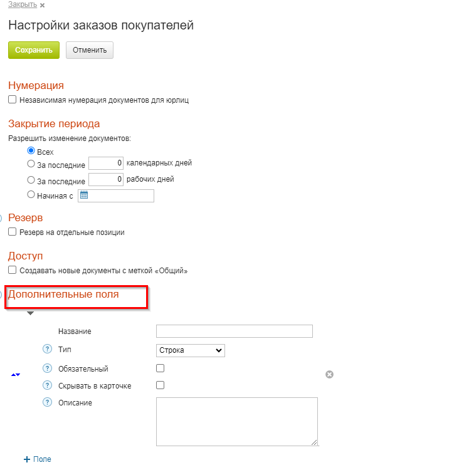
Task: Select the 'Начиная с' radio option
Action: [31, 195]
